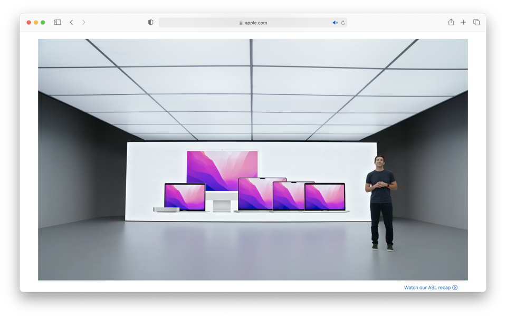Minimize the Safari window with yellow button
This screenshot has height=318, width=506.
36,23
